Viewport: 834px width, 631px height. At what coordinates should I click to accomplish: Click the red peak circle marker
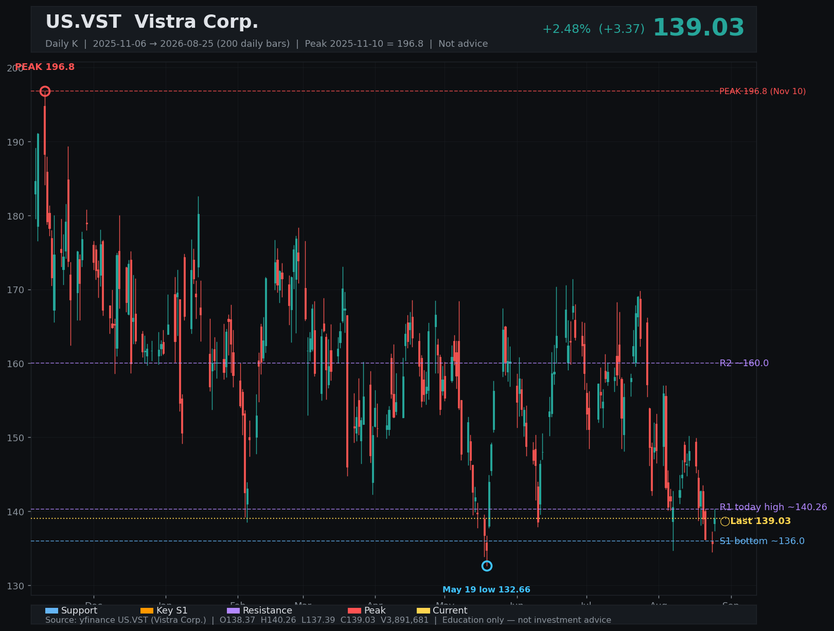click(45, 92)
